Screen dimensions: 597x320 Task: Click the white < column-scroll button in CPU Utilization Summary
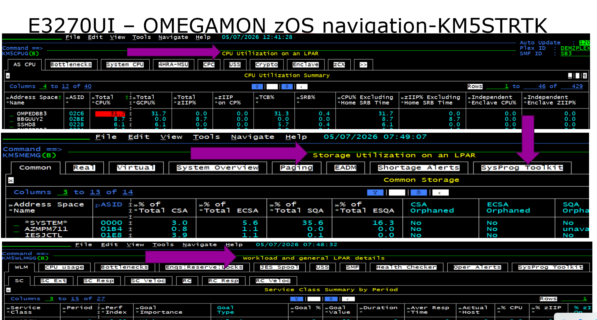302,86
